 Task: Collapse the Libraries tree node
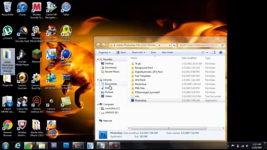[98, 80]
